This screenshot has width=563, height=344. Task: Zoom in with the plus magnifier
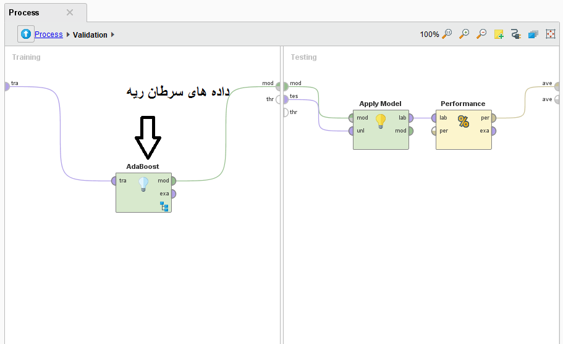[464, 35]
